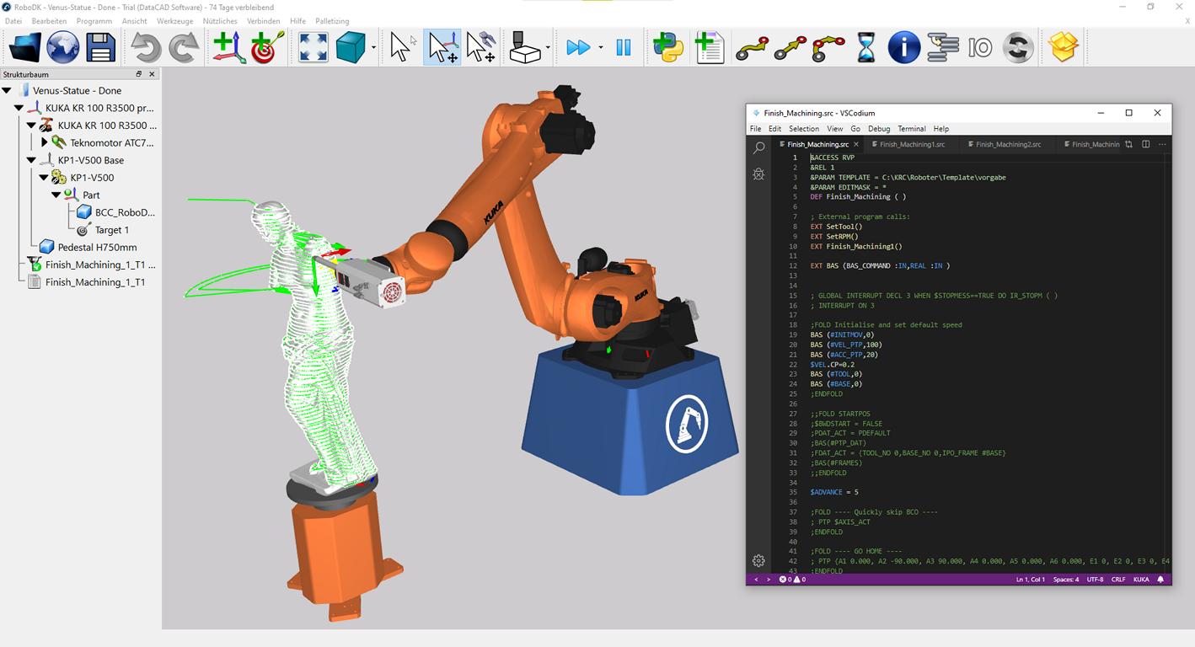Open the Verbinden menu
Image resolution: width=1195 pixels, height=647 pixels.
pos(264,21)
